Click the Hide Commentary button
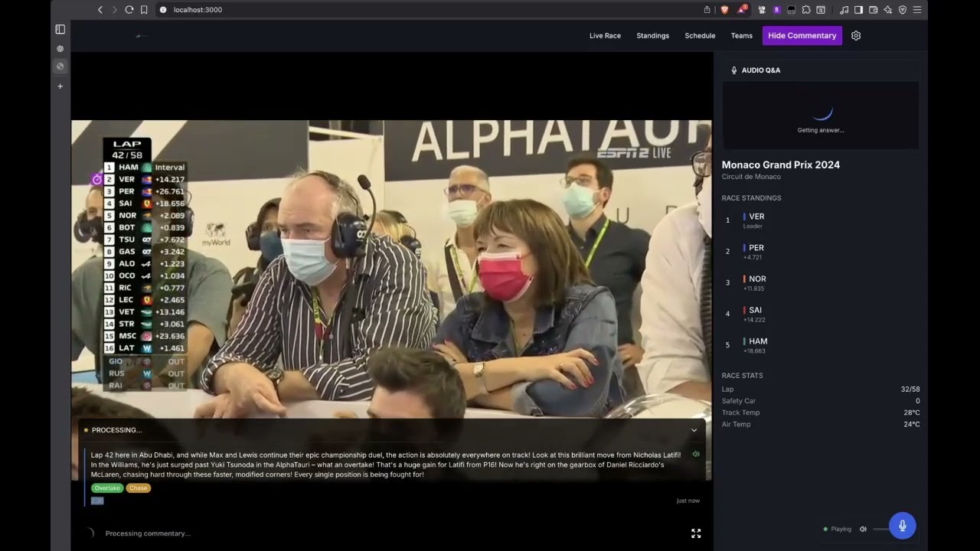Viewport: 980px width, 551px height. pos(802,36)
